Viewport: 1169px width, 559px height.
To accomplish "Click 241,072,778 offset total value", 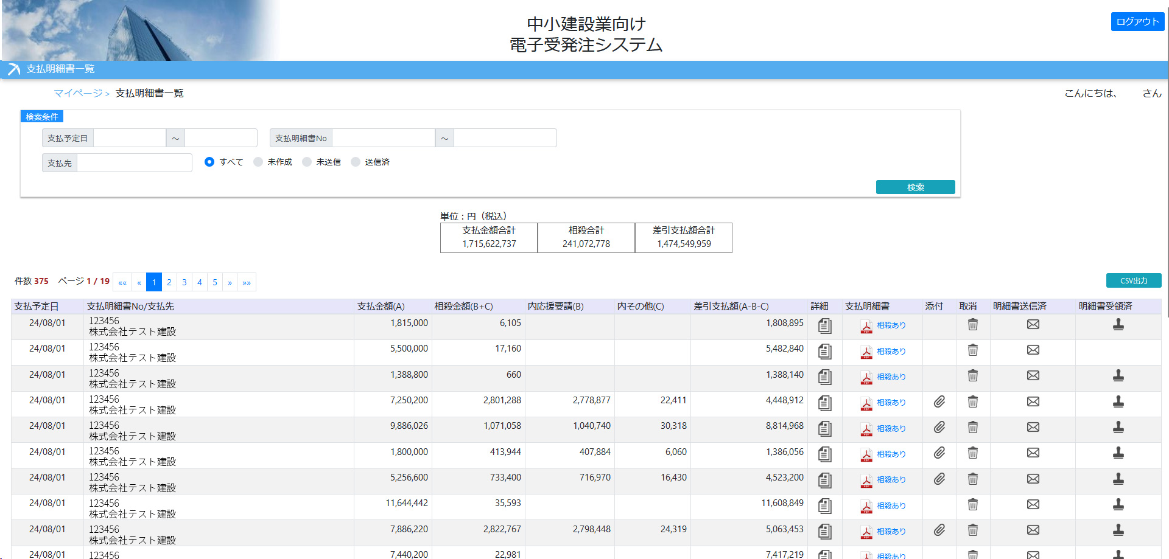I will [586, 244].
